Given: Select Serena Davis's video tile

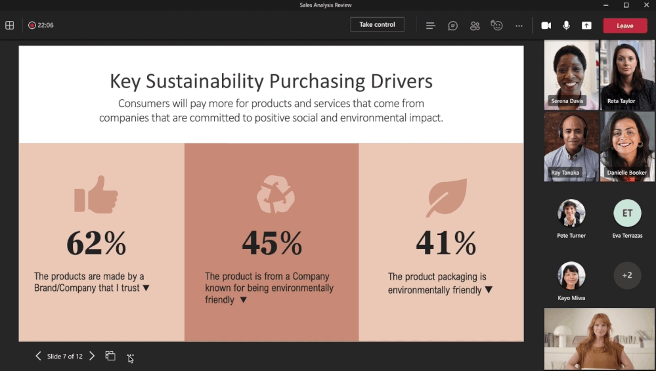Looking at the screenshot, I should (x=571, y=75).
